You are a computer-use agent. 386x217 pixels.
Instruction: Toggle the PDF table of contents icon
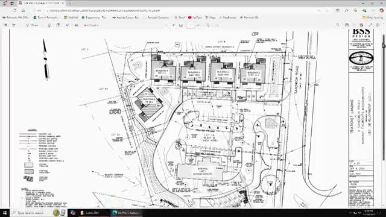pyautogui.click(x=6, y=25)
